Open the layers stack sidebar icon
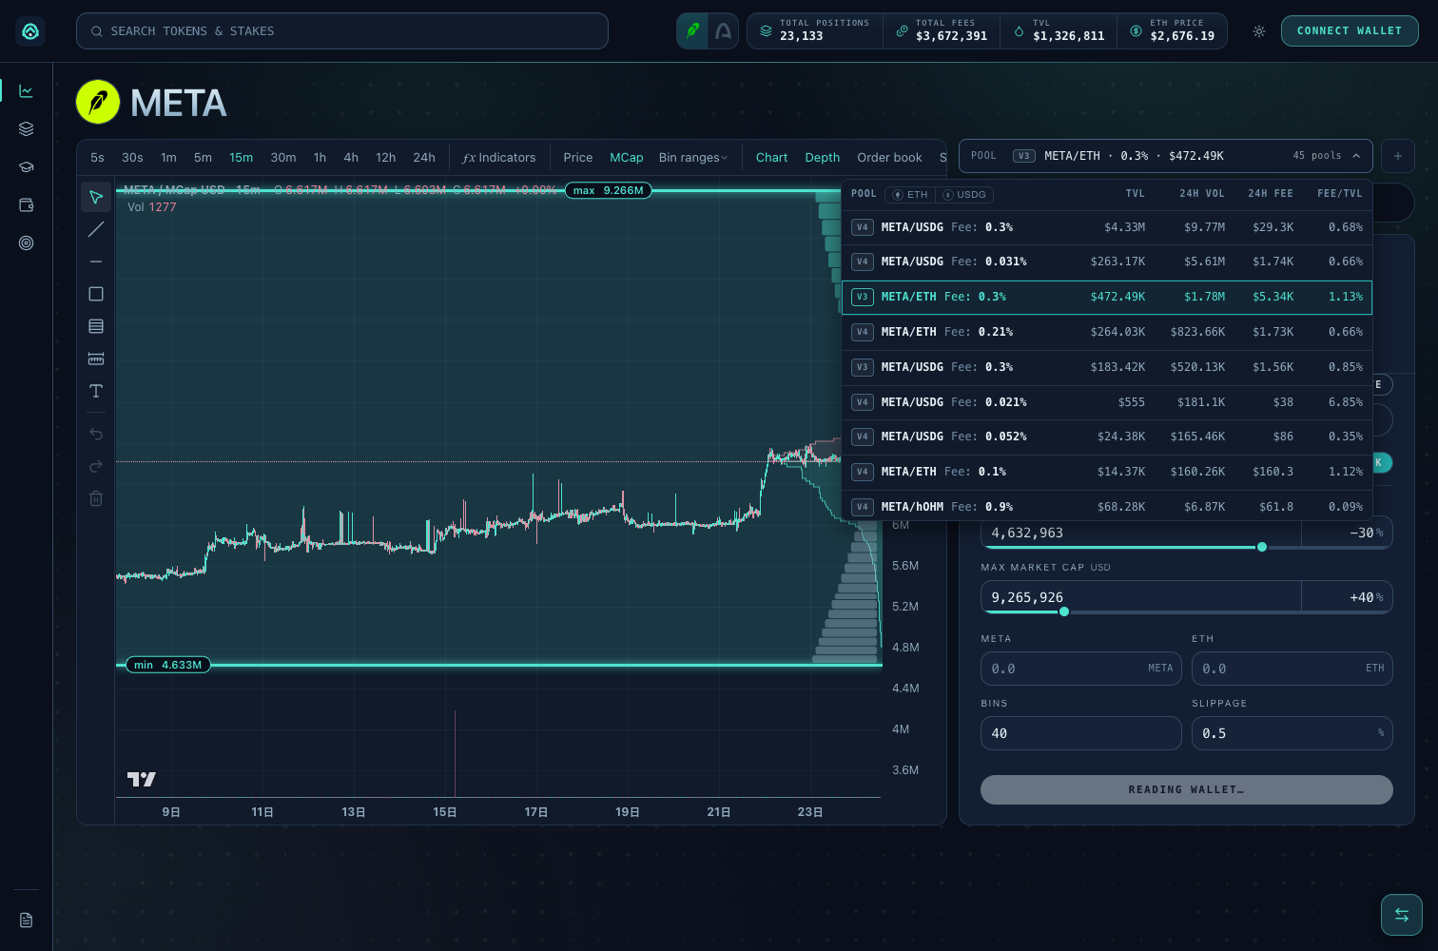This screenshot has height=951, width=1438. tap(27, 129)
